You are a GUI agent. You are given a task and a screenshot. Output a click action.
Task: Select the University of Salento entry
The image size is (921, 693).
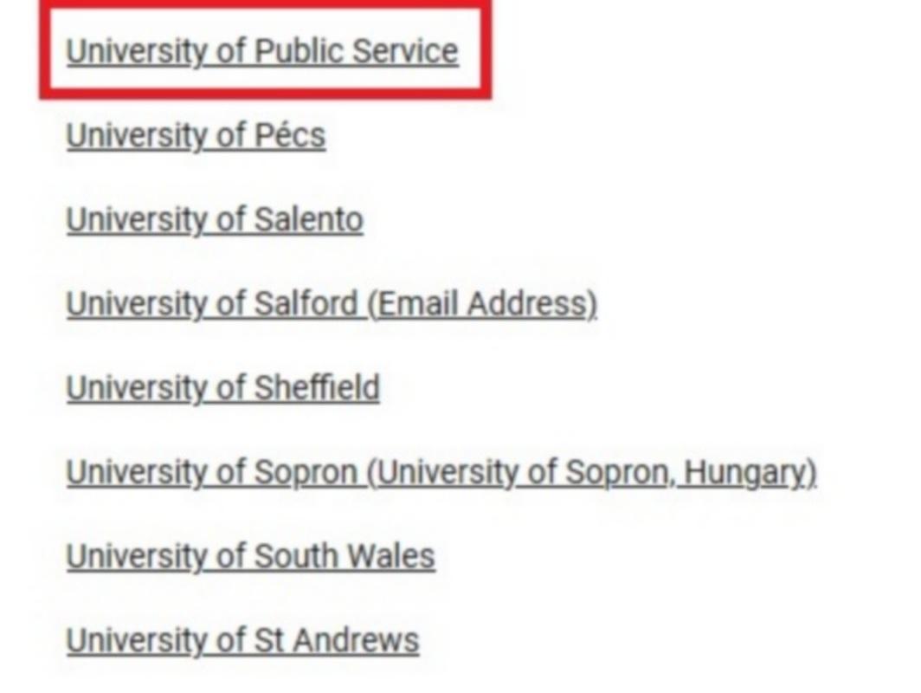coord(214,220)
